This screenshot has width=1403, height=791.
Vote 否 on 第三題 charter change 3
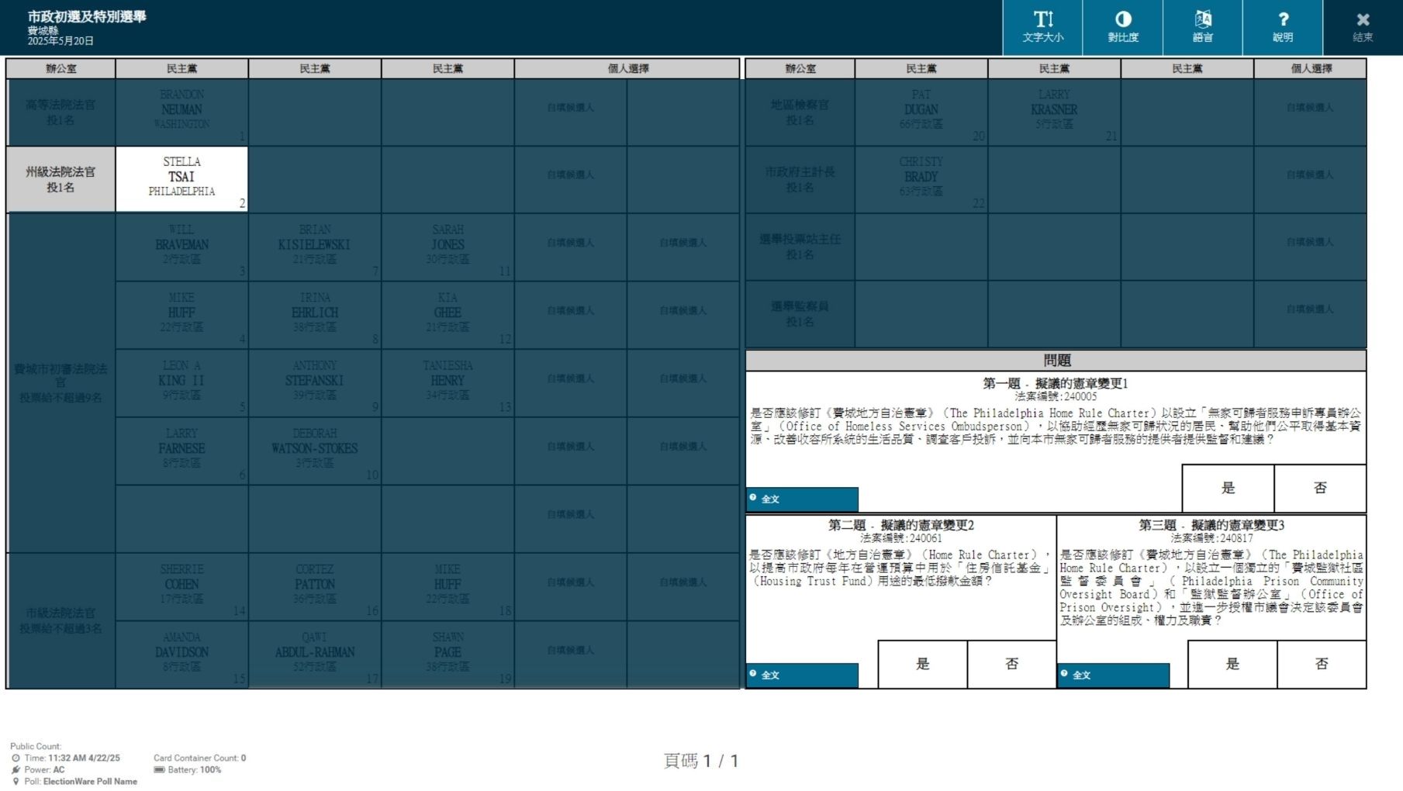[x=1322, y=664]
